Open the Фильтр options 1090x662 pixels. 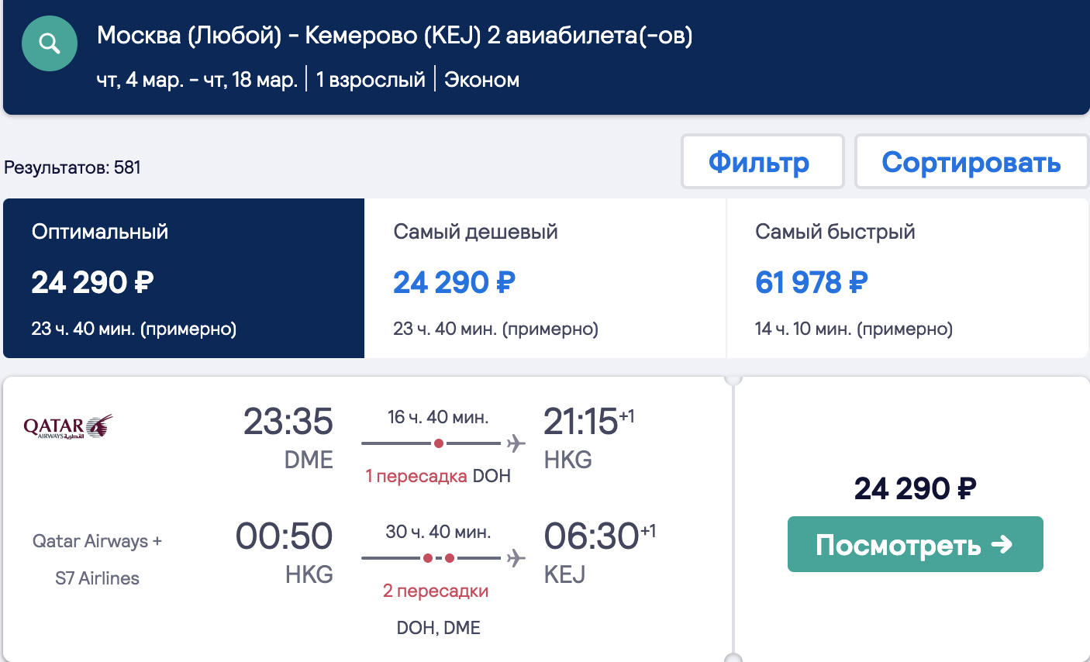[x=762, y=161]
